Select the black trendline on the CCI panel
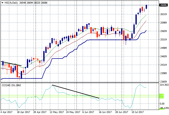The height and width of the screenshot is (115, 169). [76, 91]
